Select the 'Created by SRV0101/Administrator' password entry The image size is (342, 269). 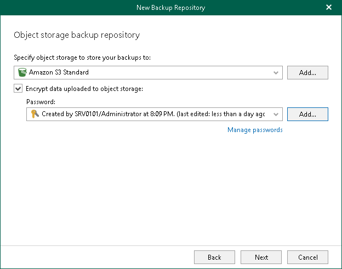[x=153, y=114]
